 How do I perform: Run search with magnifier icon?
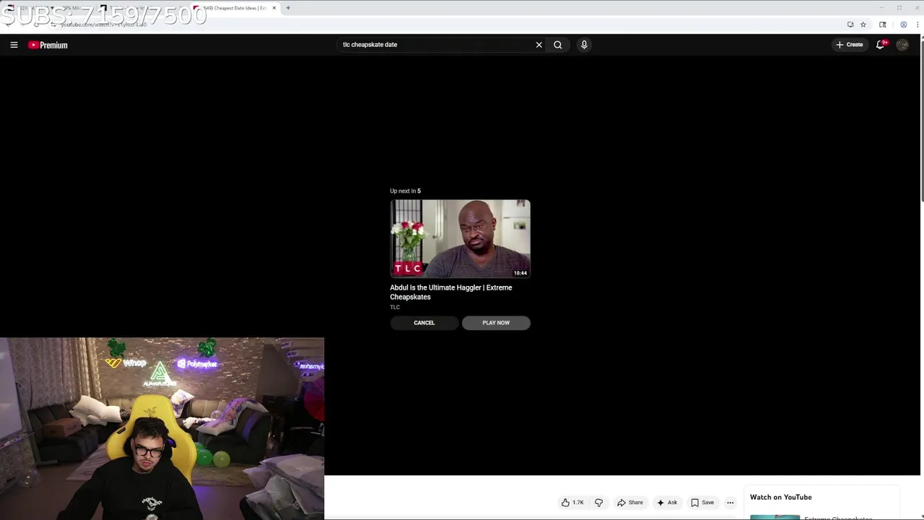coord(558,45)
